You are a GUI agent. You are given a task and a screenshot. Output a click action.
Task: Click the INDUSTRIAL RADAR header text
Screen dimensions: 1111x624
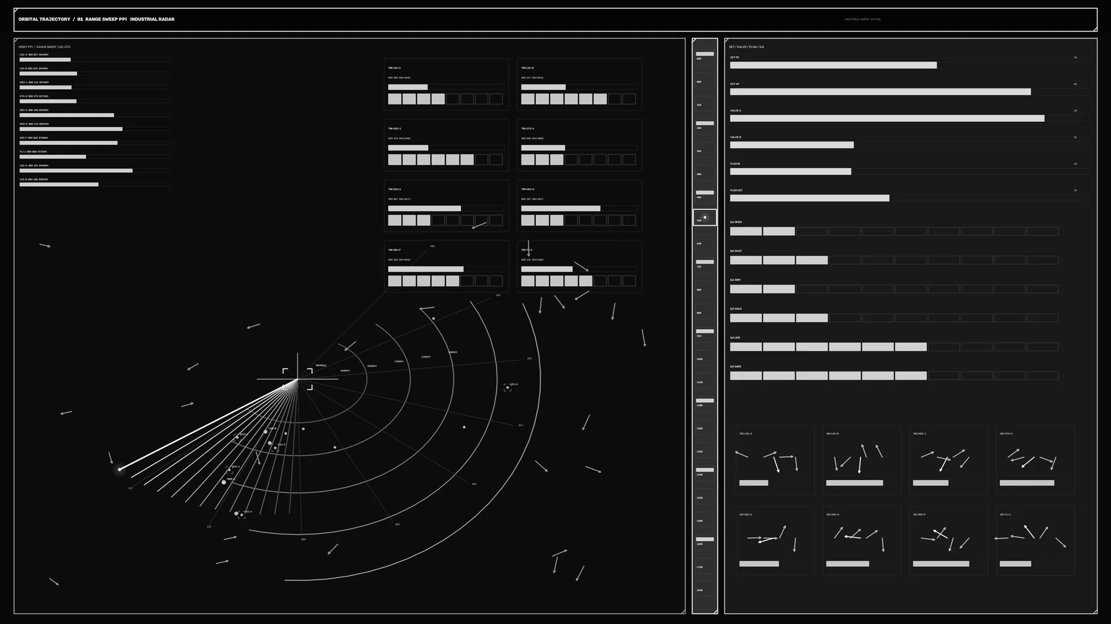click(x=152, y=19)
